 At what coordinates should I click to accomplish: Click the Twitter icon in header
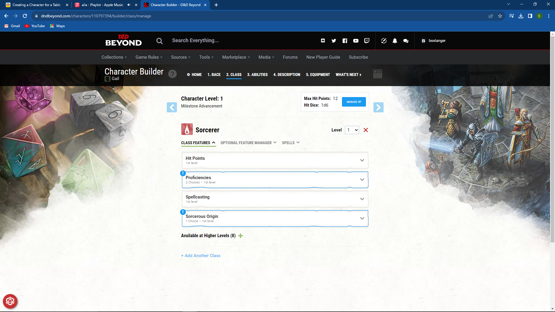(x=334, y=41)
